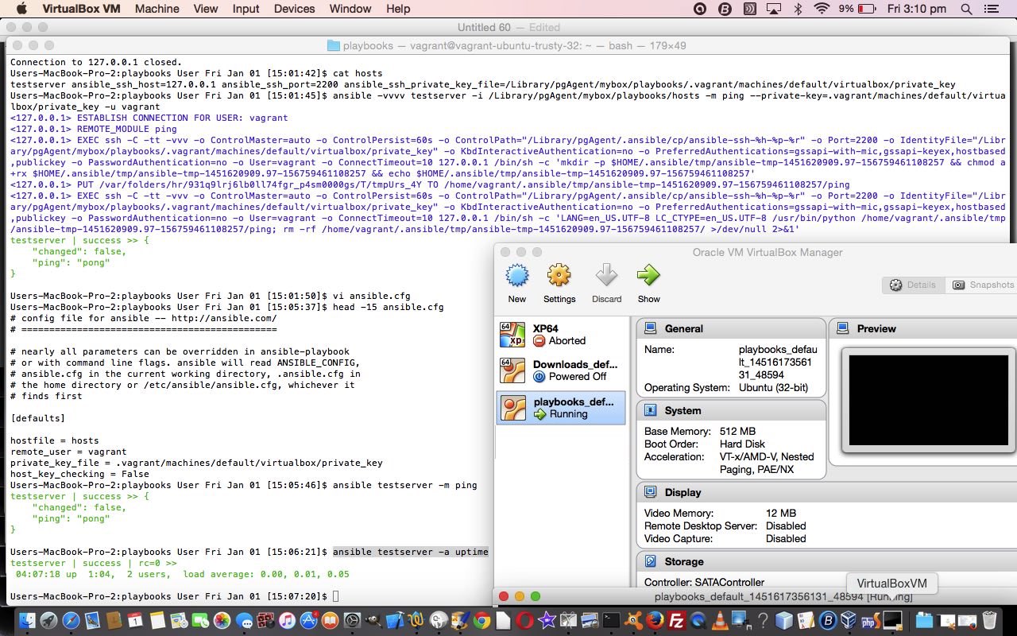
Task: Click the Display section header
Action: click(x=826, y=492)
